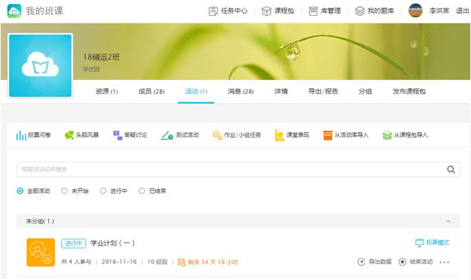
Task: Click the 结束活动 button
Action: (x=416, y=262)
